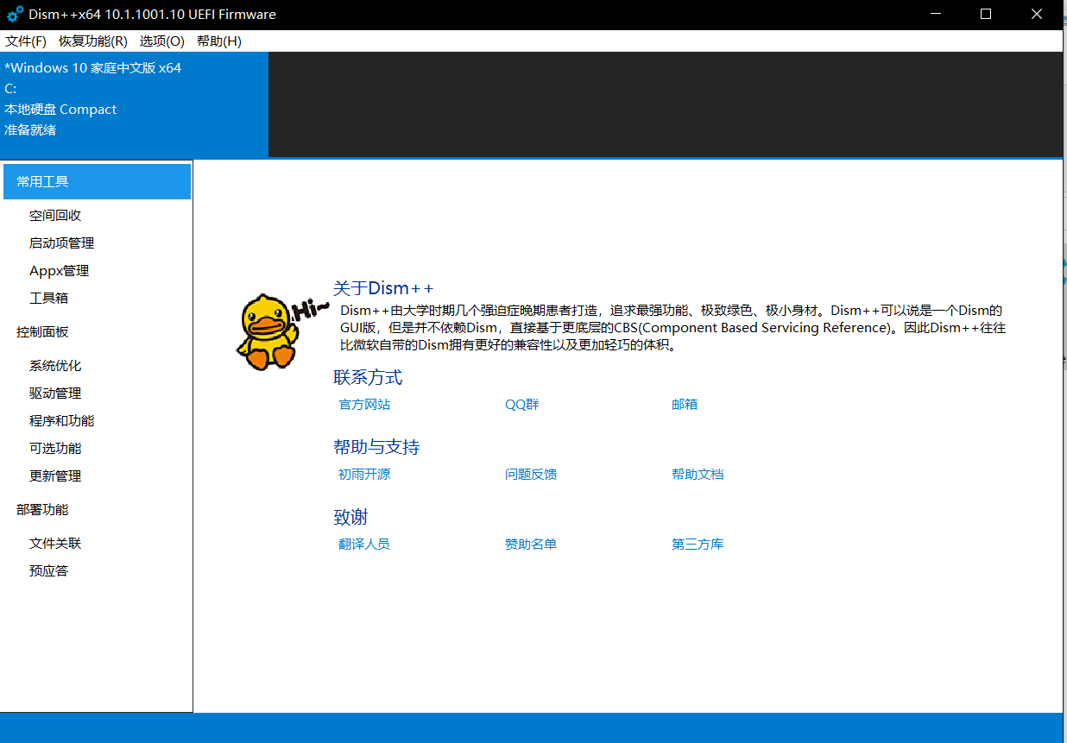Screen dimensions: 1067x743
Task: Follow the 邮箱 link
Action: 685,405
